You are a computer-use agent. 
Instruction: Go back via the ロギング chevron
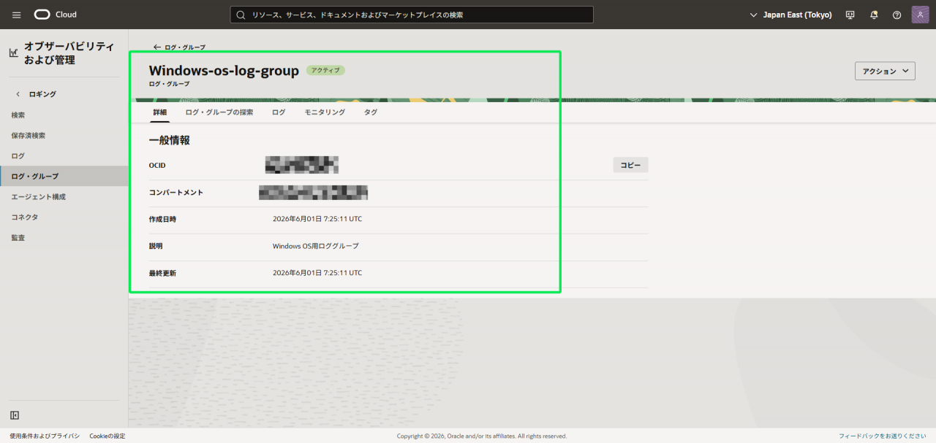[x=18, y=94]
